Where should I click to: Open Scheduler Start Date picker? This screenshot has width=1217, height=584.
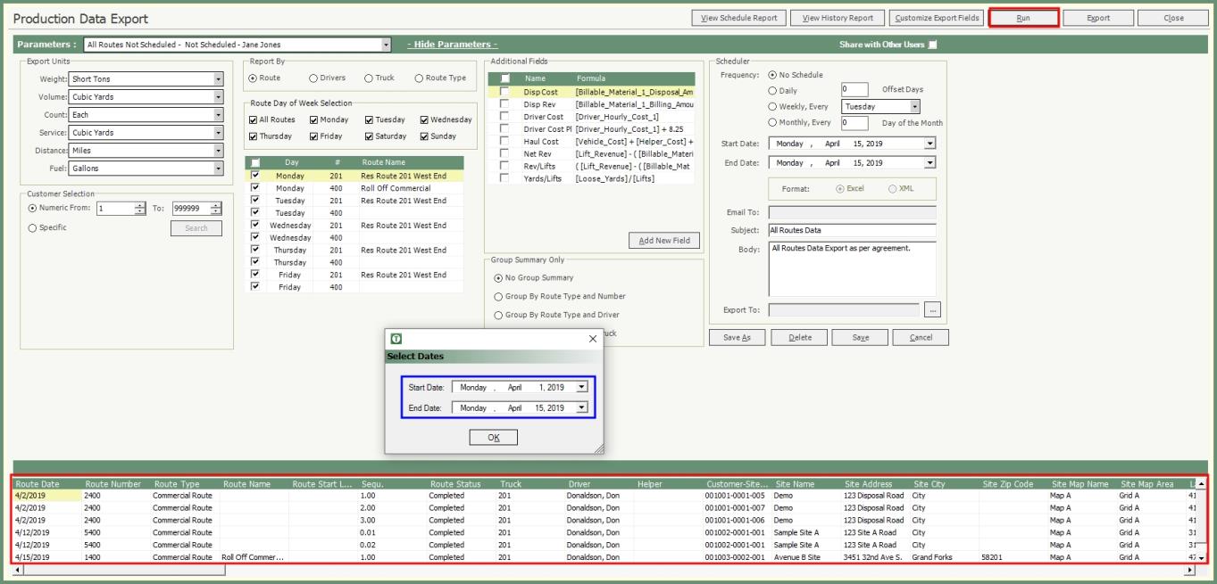coord(929,144)
